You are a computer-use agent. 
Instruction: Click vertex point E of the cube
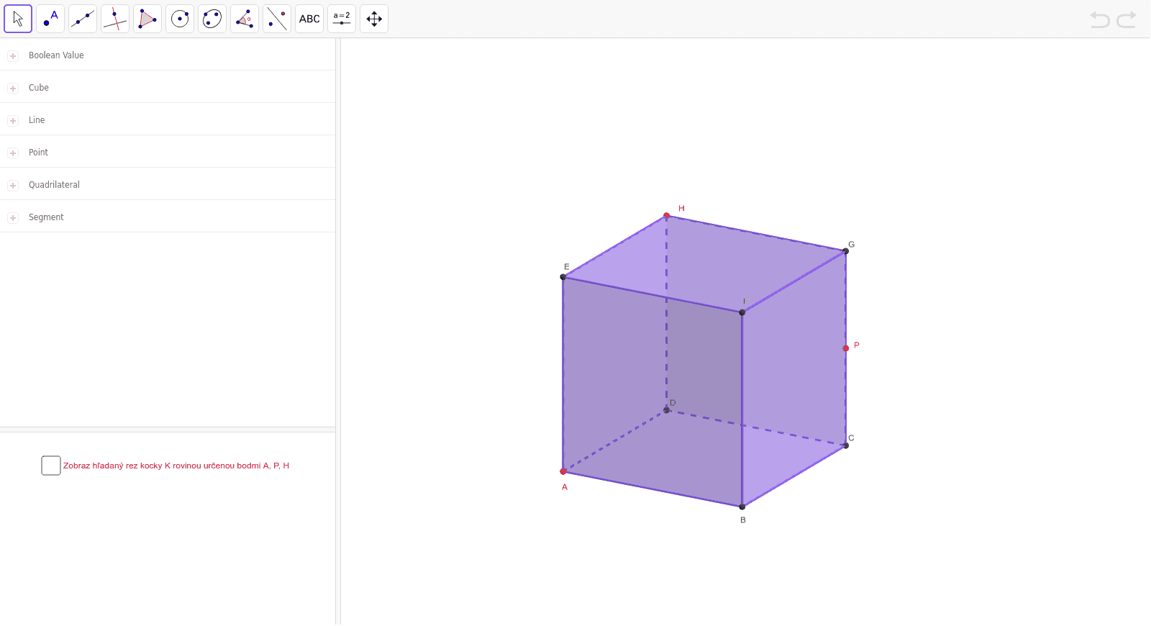pos(563,277)
